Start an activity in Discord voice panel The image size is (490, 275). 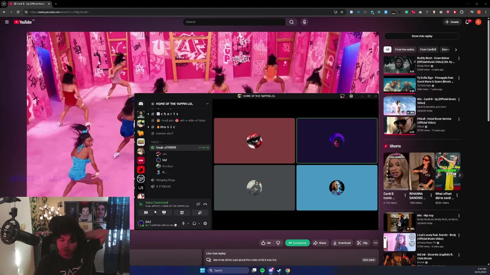tap(182, 213)
